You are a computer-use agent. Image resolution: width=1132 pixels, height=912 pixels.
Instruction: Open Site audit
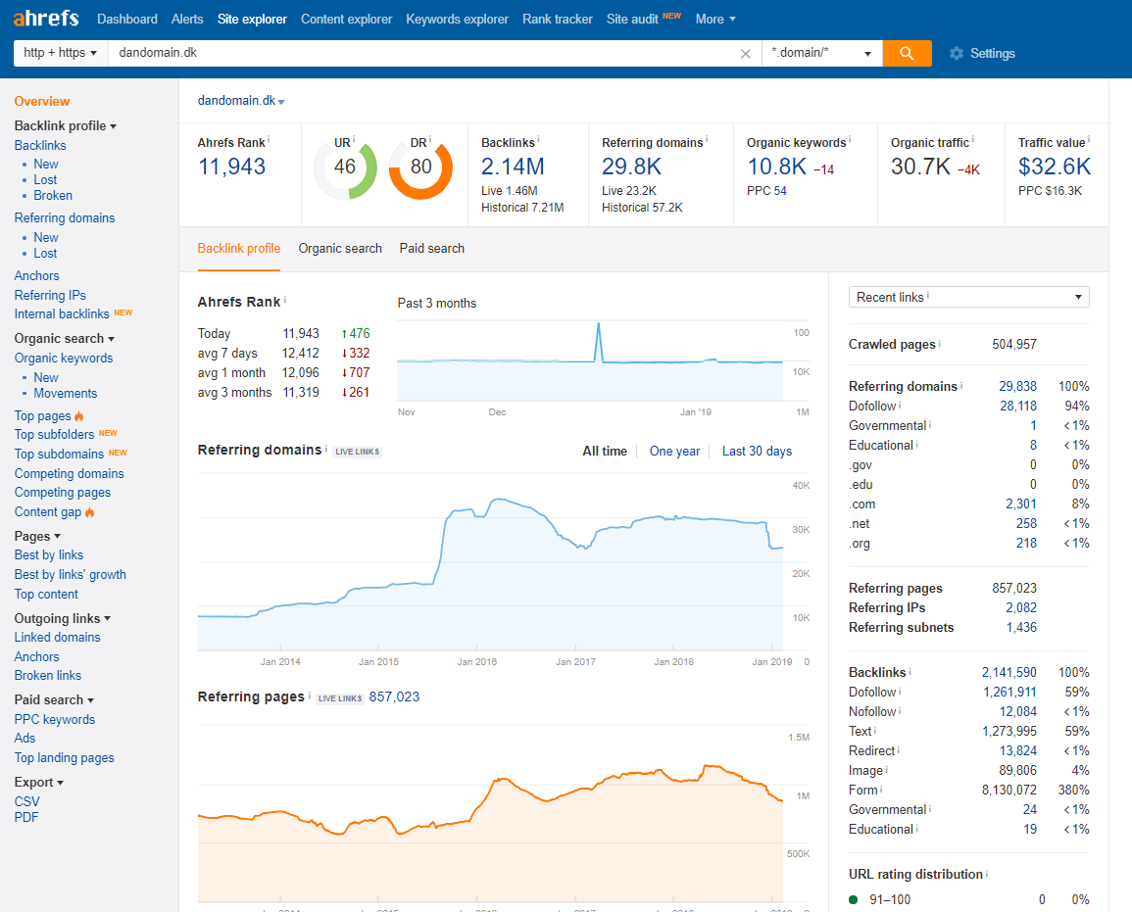632,20
